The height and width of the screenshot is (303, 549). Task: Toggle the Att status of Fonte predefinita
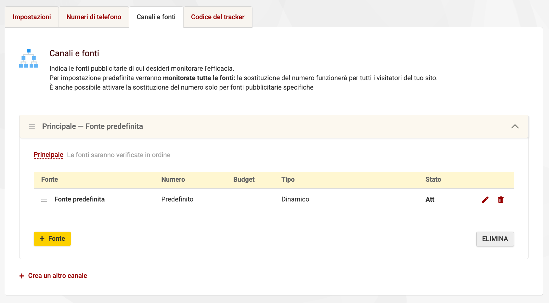[x=430, y=199]
